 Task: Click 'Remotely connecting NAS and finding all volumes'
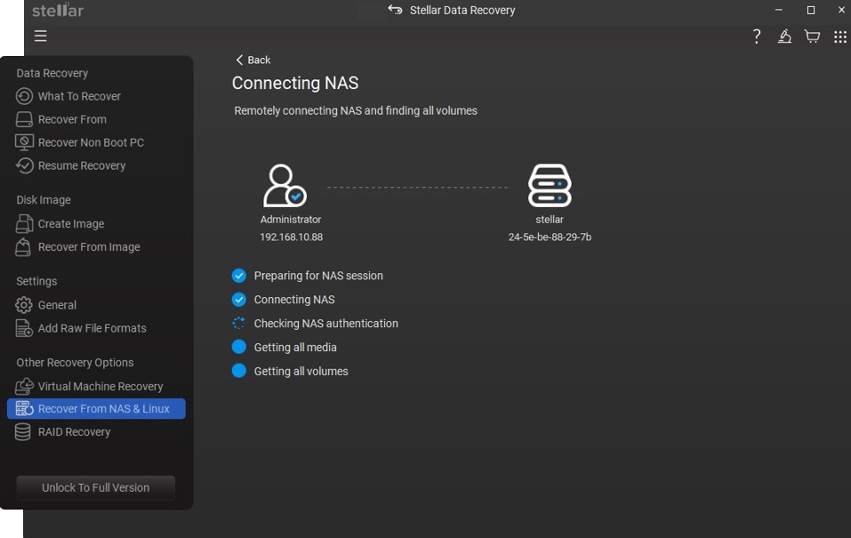[x=356, y=111]
